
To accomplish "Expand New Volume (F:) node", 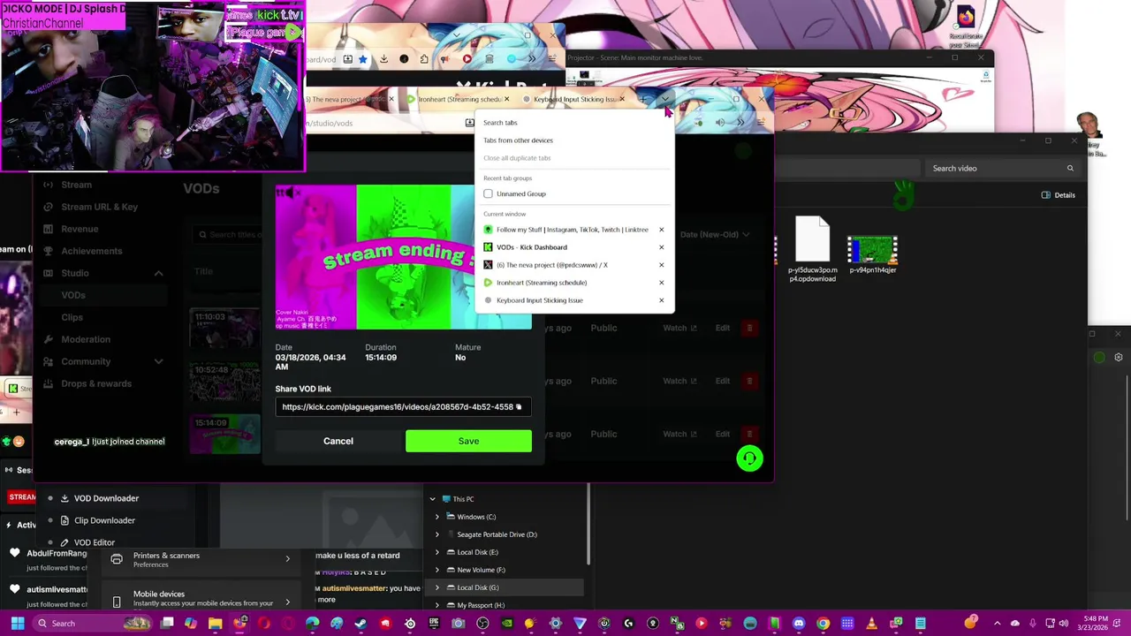I will pos(436,570).
